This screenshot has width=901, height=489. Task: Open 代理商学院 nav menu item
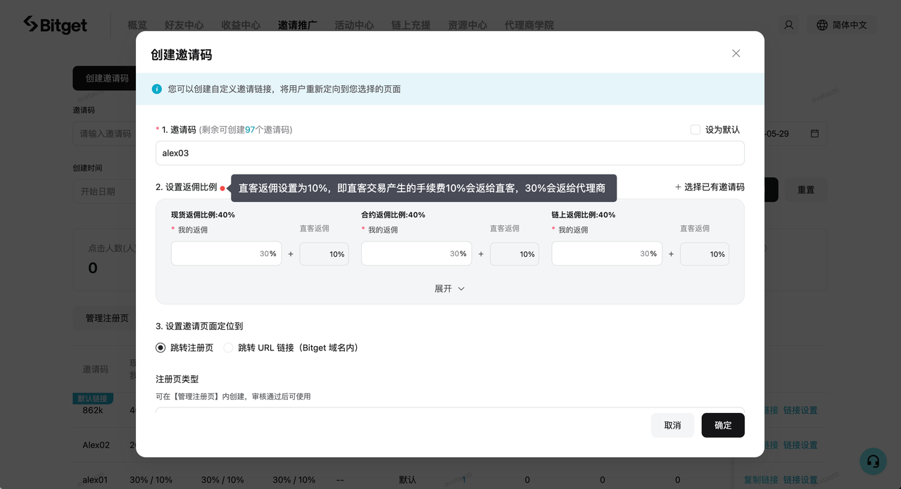529,25
